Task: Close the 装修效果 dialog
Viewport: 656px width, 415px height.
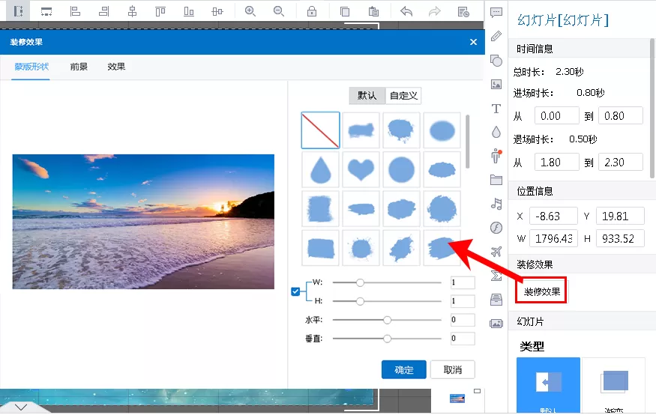Action: (x=474, y=42)
